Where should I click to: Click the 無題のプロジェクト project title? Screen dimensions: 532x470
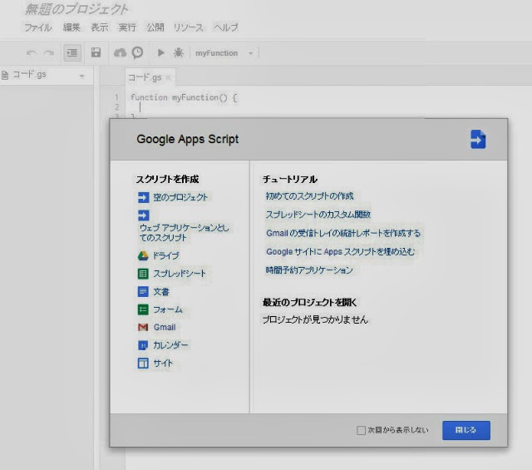coord(76,9)
